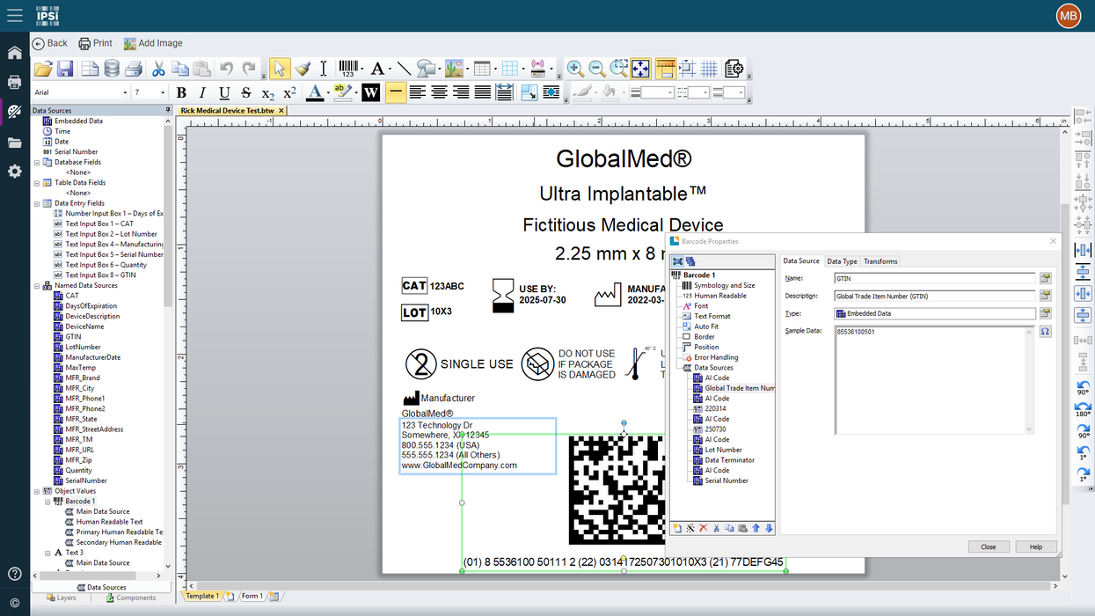Toggle justify text alignment

pos(482,92)
